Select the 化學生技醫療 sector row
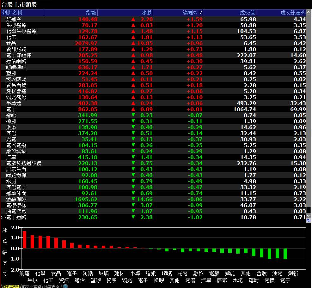Screen dimensions: 312x288 [153, 31]
